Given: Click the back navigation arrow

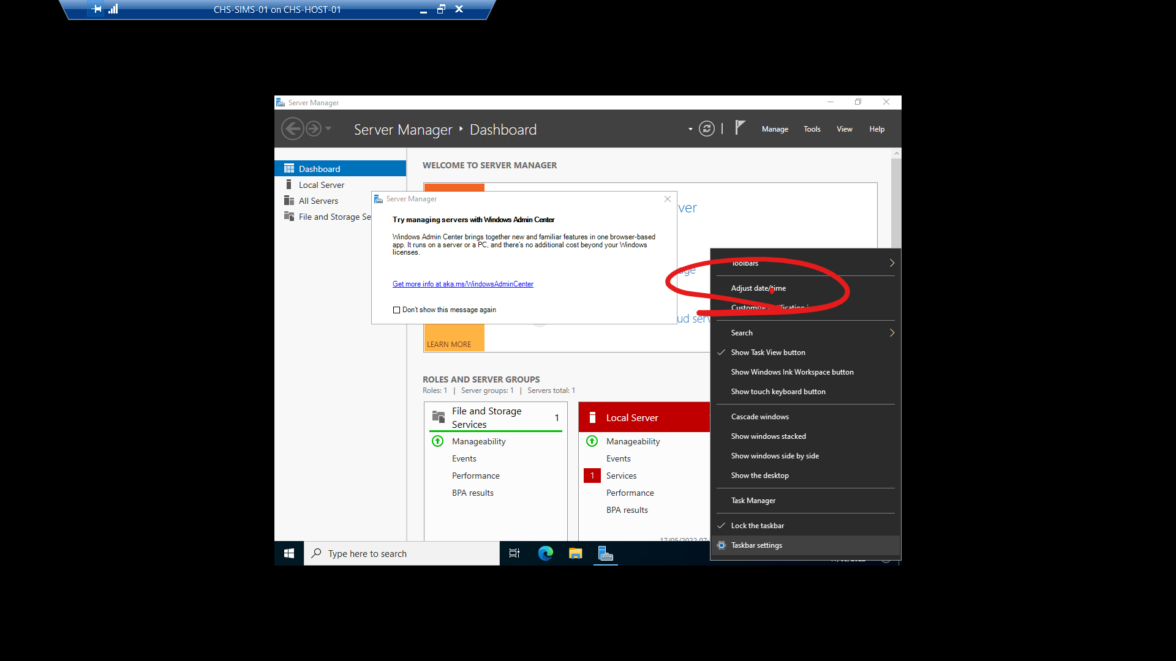Looking at the screenshot, I should coord(293,129).
